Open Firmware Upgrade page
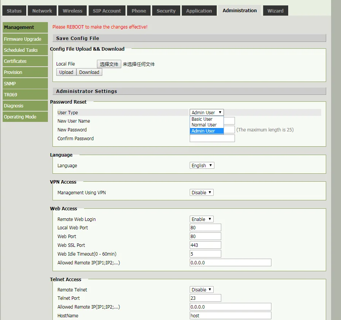341x320 pixels. pos(25,39)
